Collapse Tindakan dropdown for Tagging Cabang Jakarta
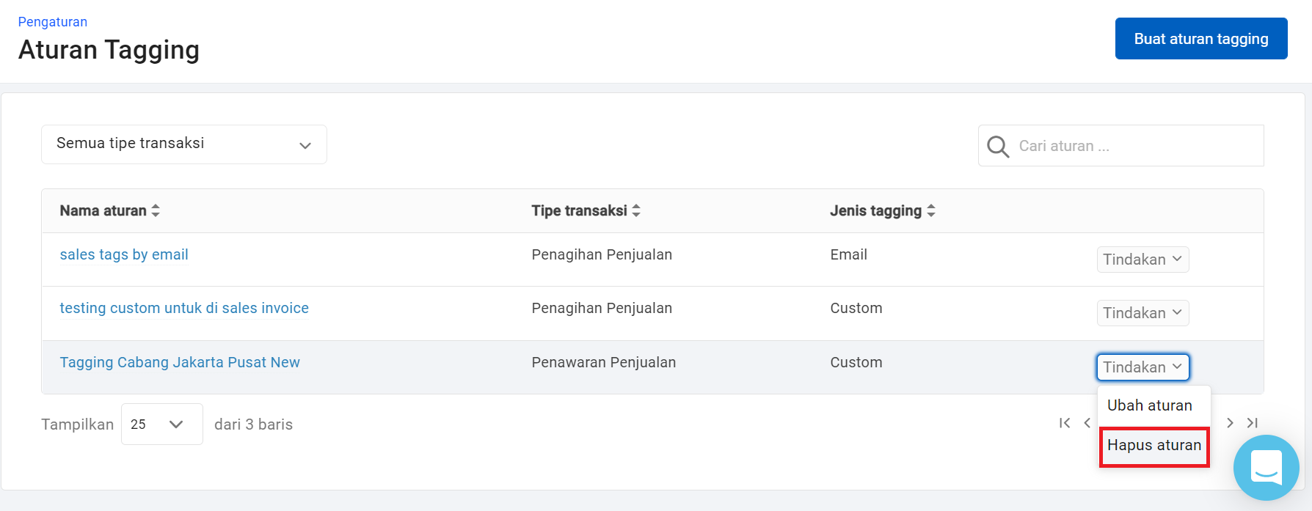Viewport: 1312px width, 511px height. (x=1142, y=367)
